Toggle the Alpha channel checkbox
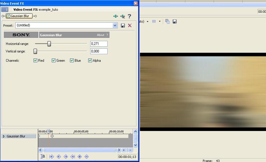 90,61
